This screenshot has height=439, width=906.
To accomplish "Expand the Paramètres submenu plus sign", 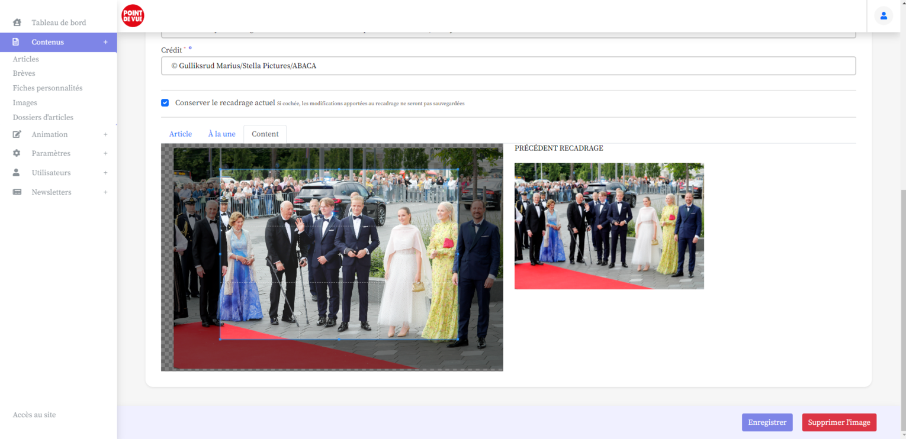I will tap(105, 153).
